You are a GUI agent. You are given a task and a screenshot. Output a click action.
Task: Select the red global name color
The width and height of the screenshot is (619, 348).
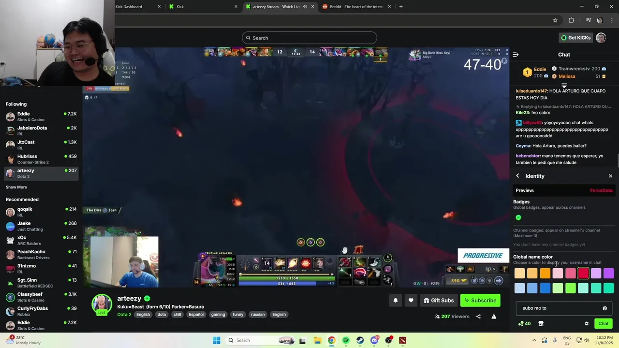tap(583, 274)
